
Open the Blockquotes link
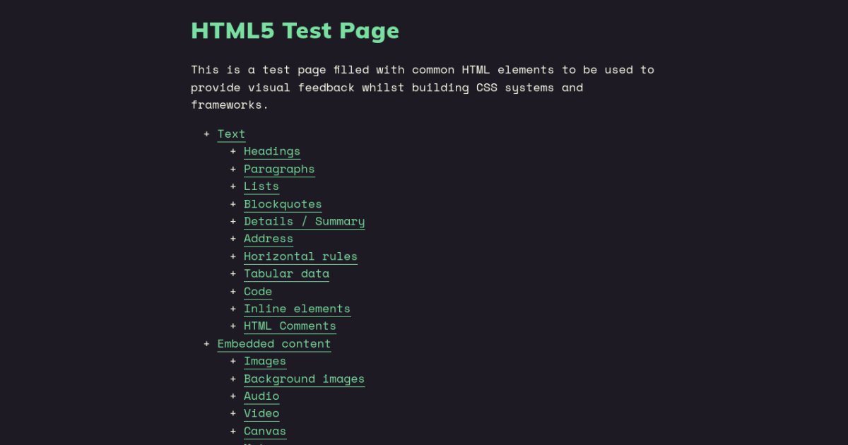pos(283,204)
